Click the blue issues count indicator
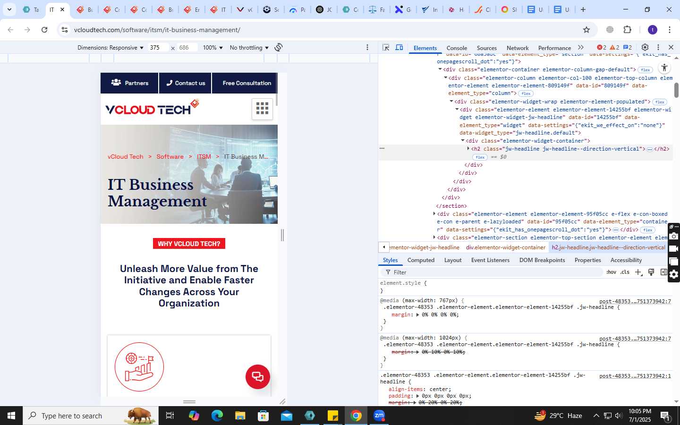The image size is (680, 425). 628,47
